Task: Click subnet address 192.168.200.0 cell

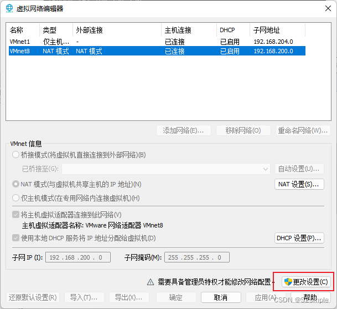Action: [273, 51]
